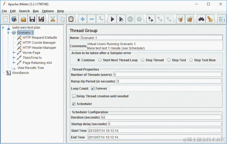Expand the Home Page tree node
The width and height of the screenshot is (227, 144).
[14, 53]
